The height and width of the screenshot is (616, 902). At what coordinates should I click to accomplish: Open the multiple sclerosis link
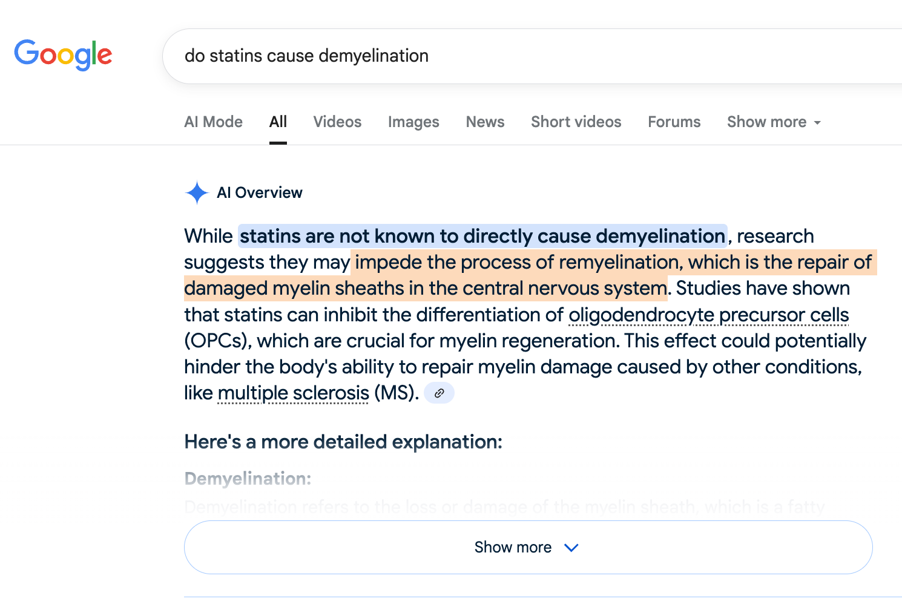point(293,393)
